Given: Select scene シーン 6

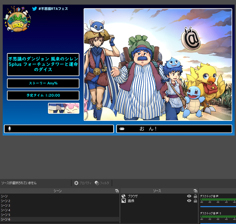Looking at the screenshot, I should 60,219.
